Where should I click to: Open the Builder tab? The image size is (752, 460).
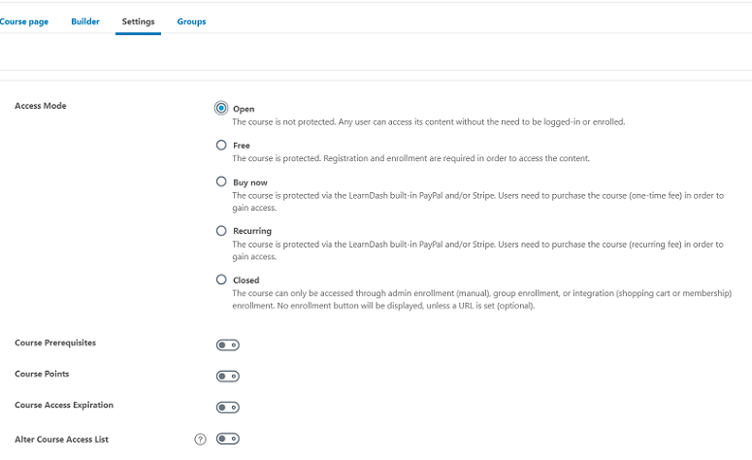coord(85,21)
